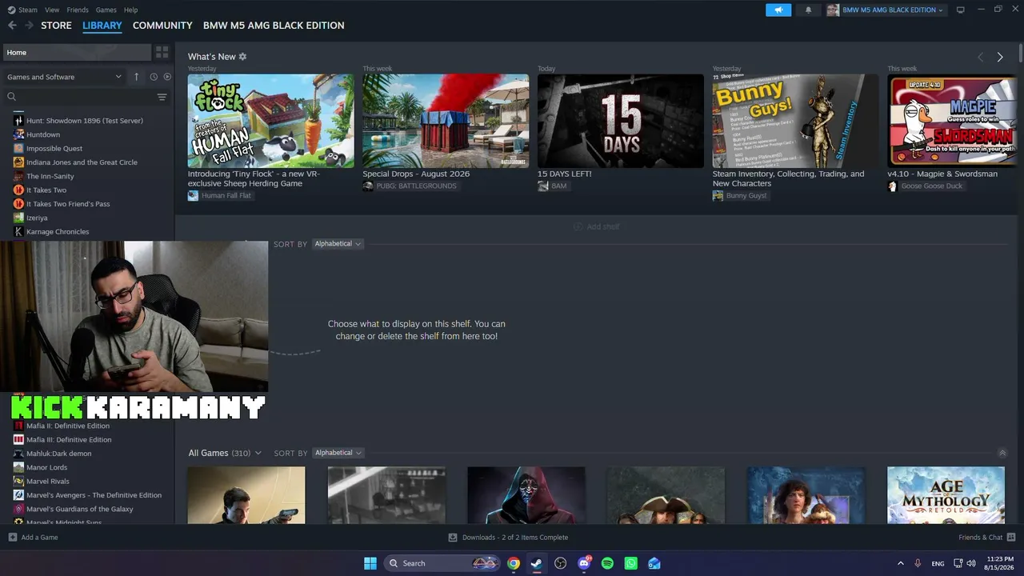This screenshot has height=576, width=1024.
Task: Go forward with the navigation forward arrow
Action: [30, 26]
